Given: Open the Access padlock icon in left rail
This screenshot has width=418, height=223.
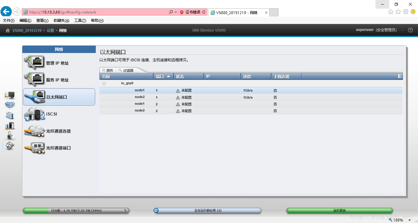Looking at the screenshot, I should pyautogui.click(x=10, y=135).
